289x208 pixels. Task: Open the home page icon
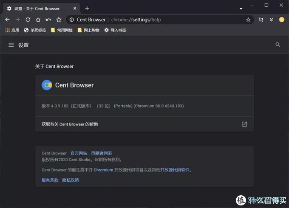pyautogui.click(x=38, y=20)
